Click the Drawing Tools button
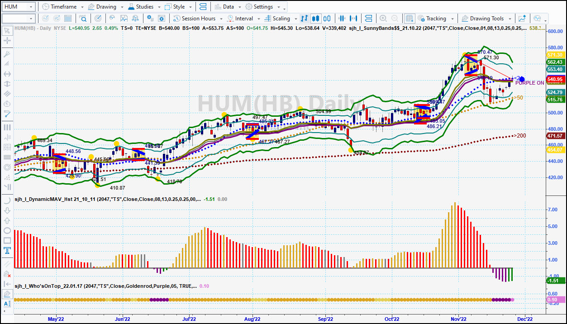The width and height of the screenshot is (567, 324). pyautogui.click(x=482, y=19)
